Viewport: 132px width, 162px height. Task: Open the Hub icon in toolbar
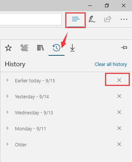[x=75, y=19]
